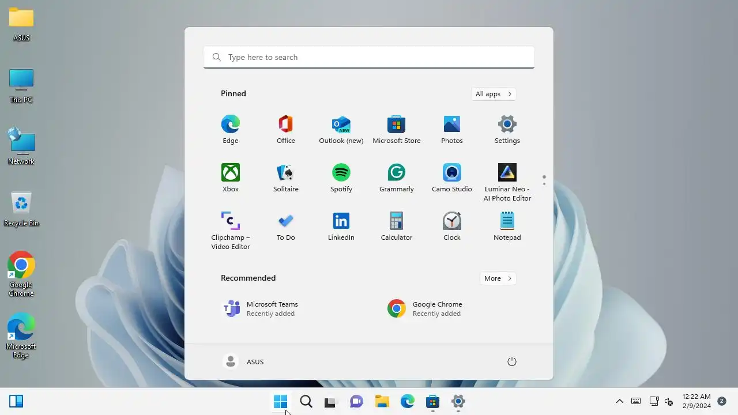Select This PC desktop icon
Image resolution: width=738 pixels, height=415 pixels.
(21, 86)
